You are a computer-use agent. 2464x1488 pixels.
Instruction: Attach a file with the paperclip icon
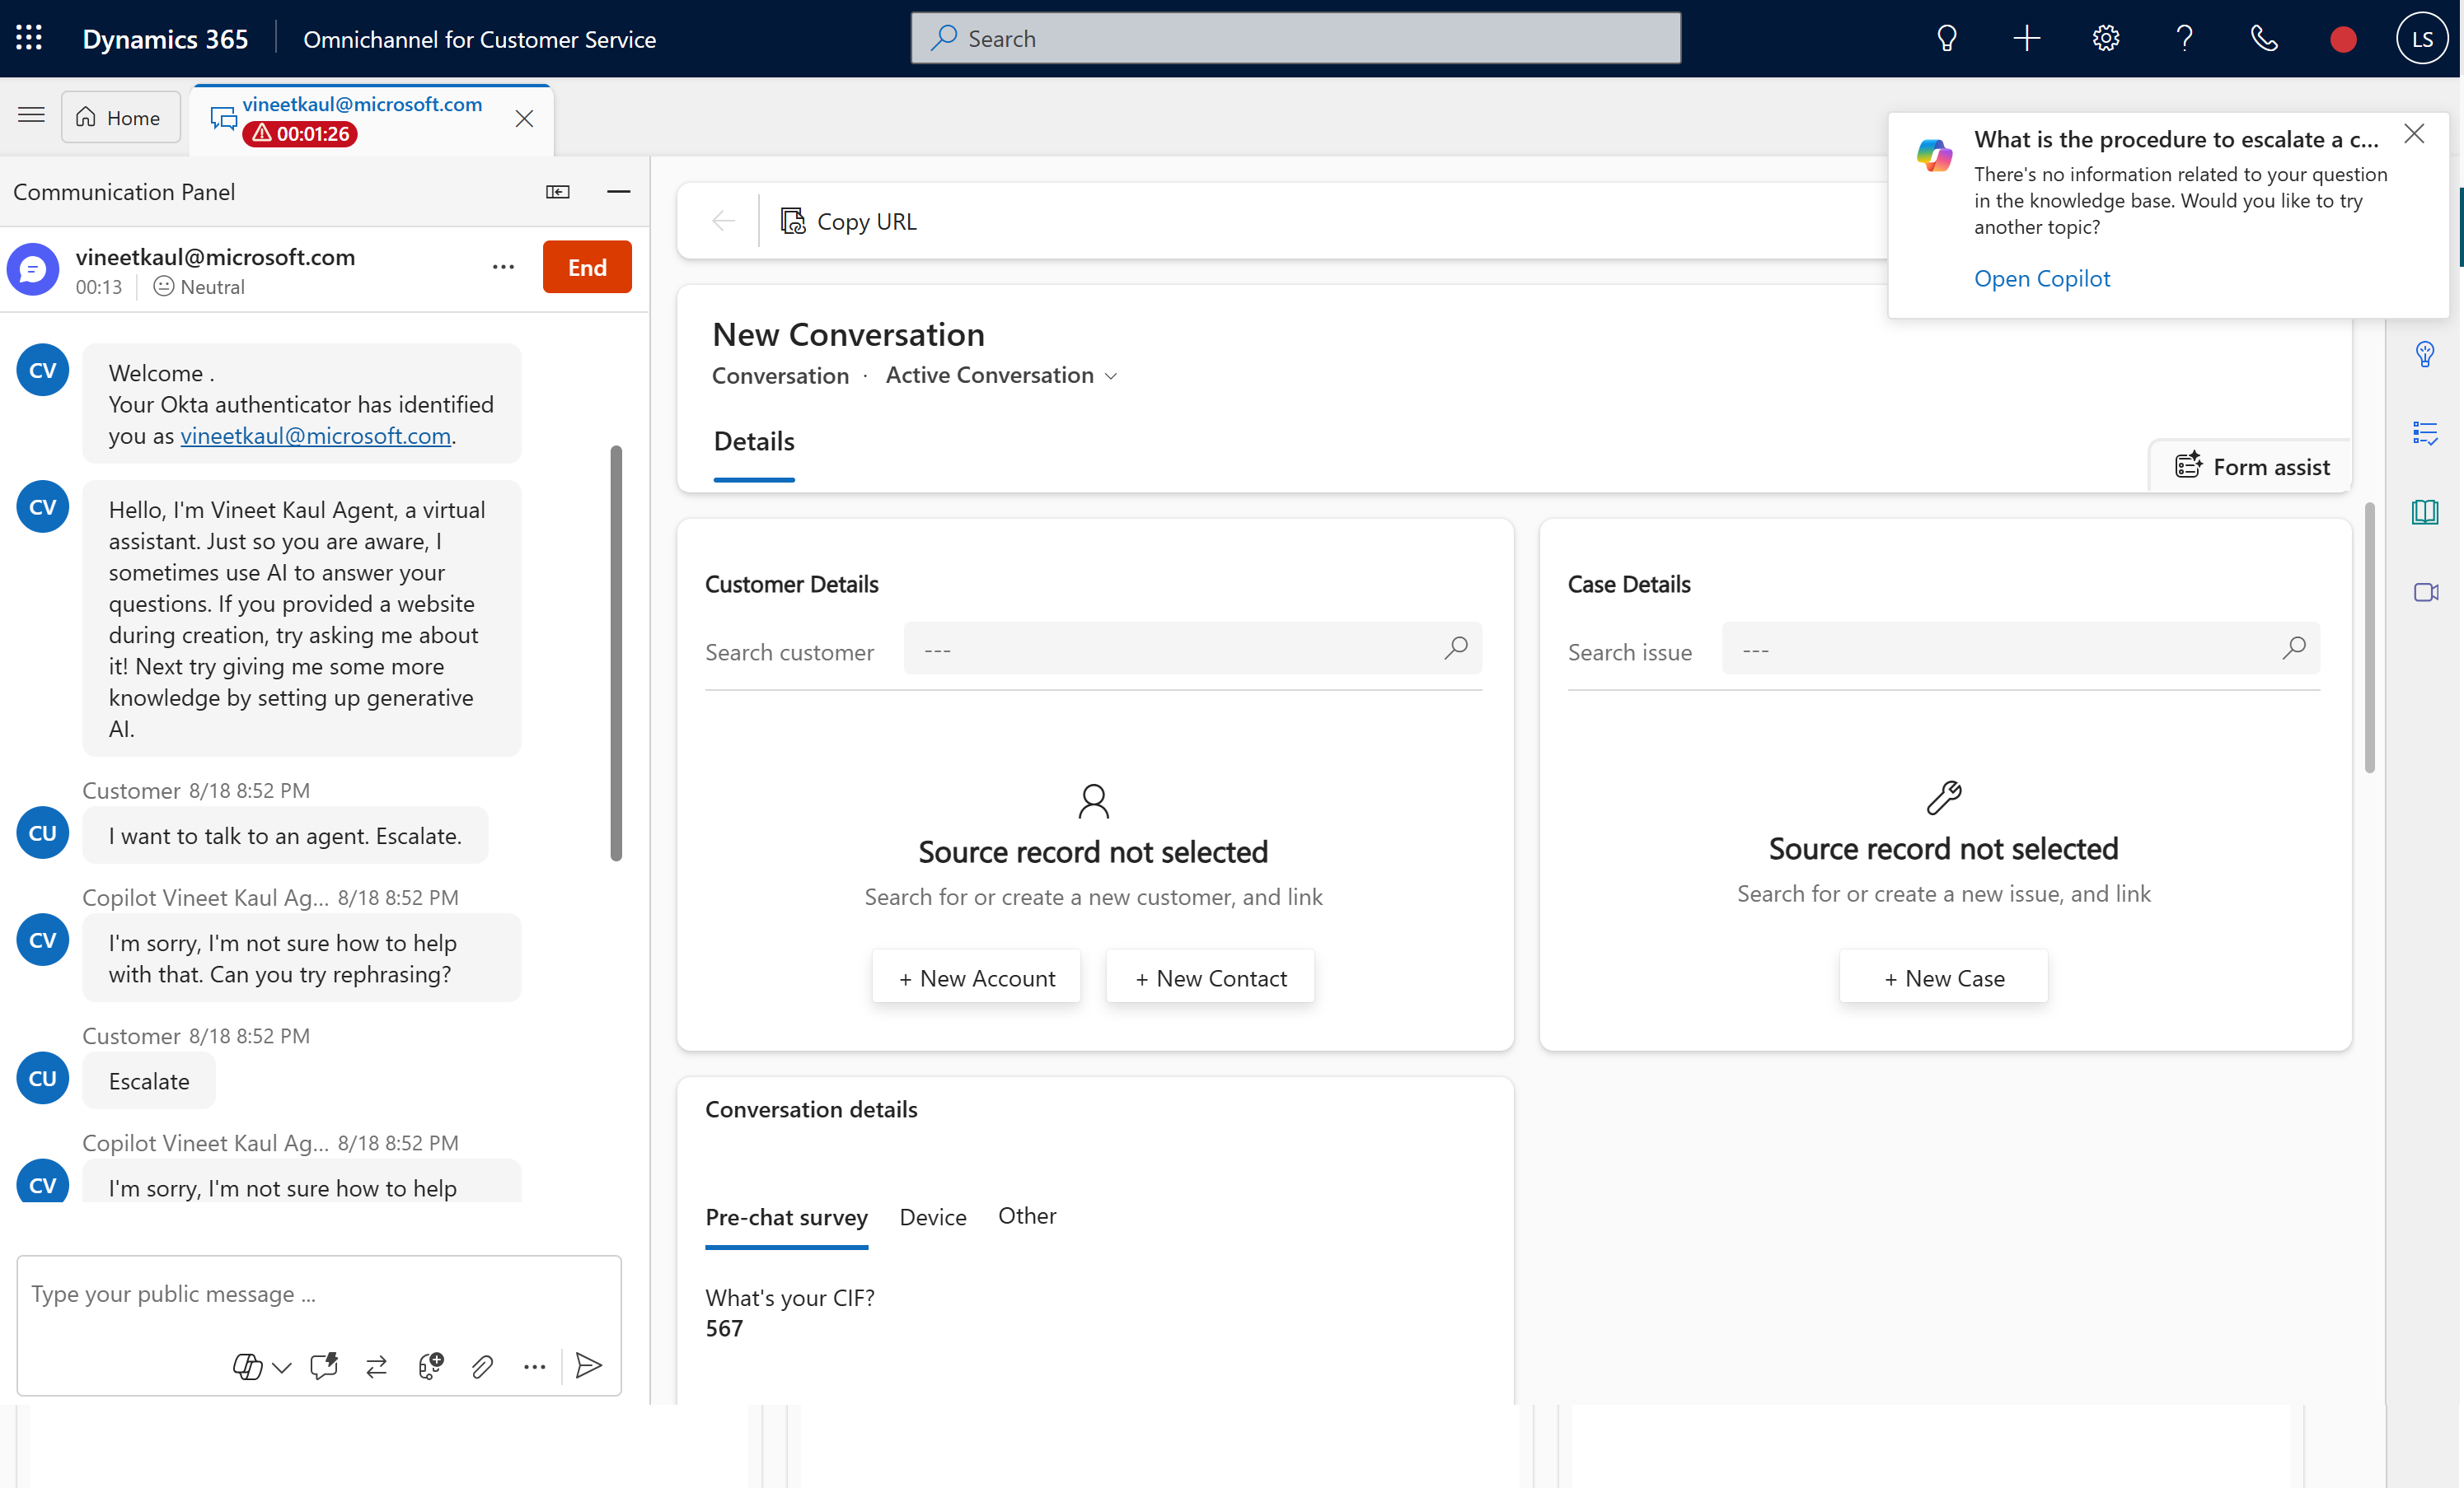(x=484, y=1366)
